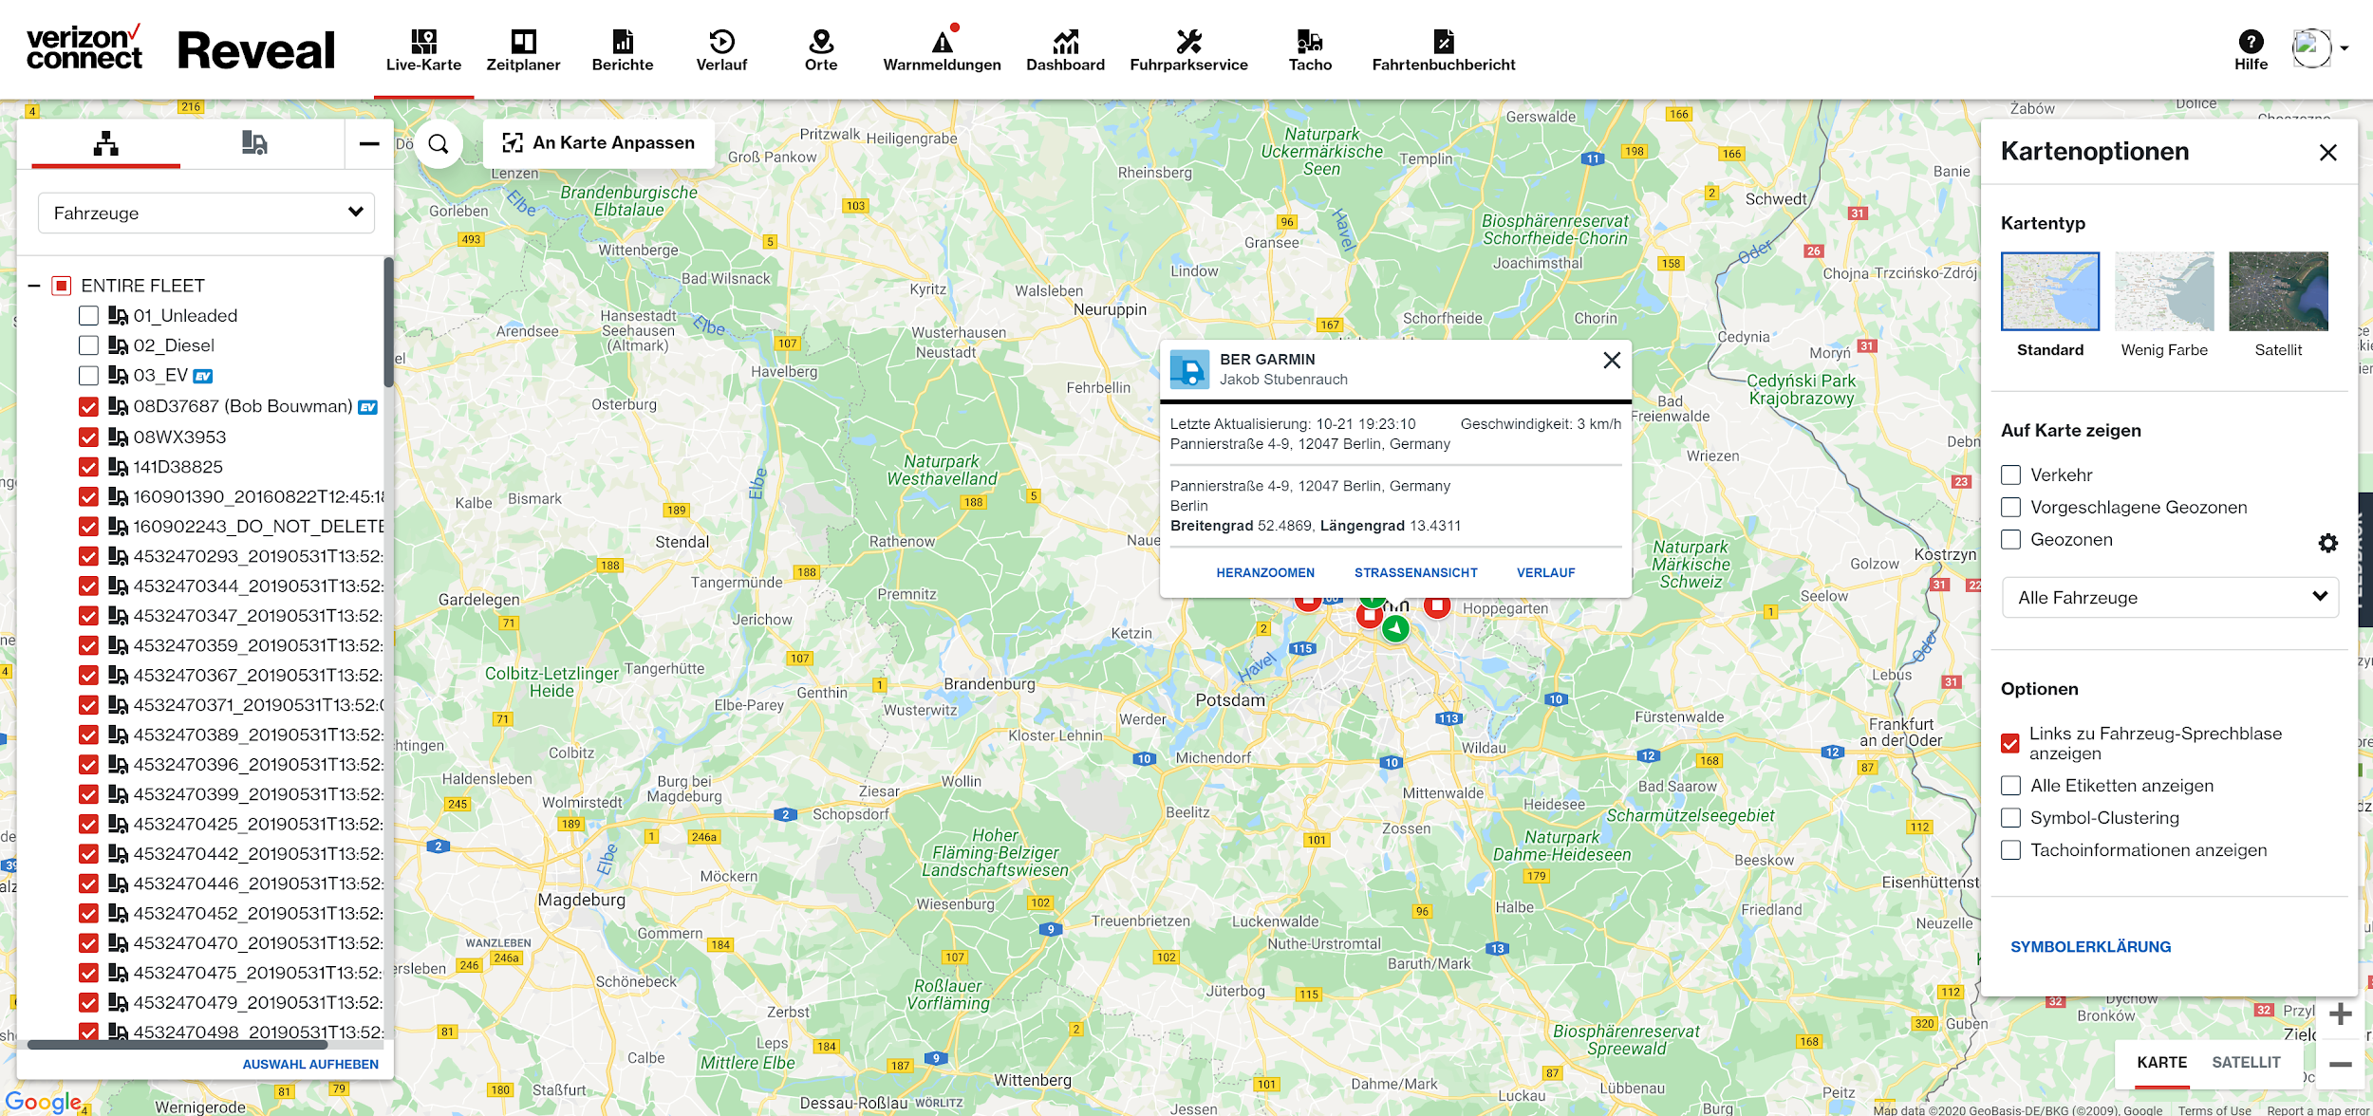This screenshot has height=1116, width=2373.
Task: Uncheck Links zu Fahrzeug-Sprechblase anzeigen
Action: pos(2010,743)
